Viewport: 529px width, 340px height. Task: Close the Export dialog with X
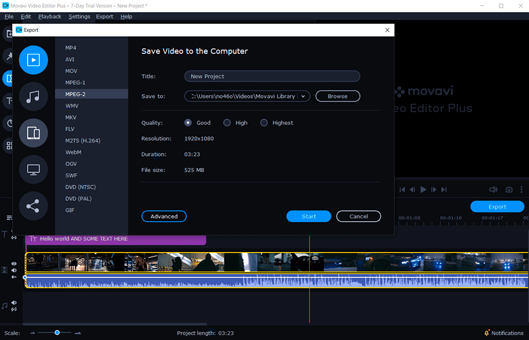click(387, 30)
